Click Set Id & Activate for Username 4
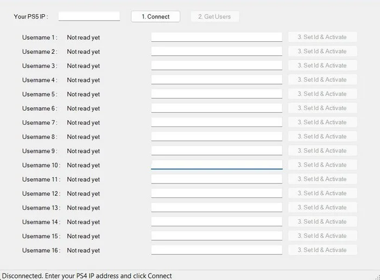This screenshot has width=380, height=280. 322,80
